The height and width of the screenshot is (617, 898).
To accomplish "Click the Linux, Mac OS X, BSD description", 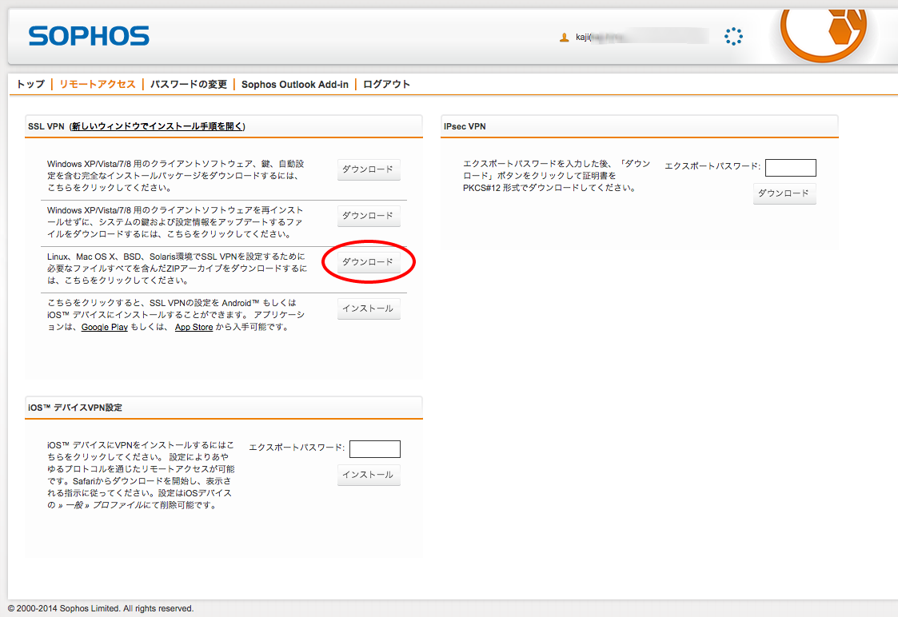I will [x=177, y=269].
